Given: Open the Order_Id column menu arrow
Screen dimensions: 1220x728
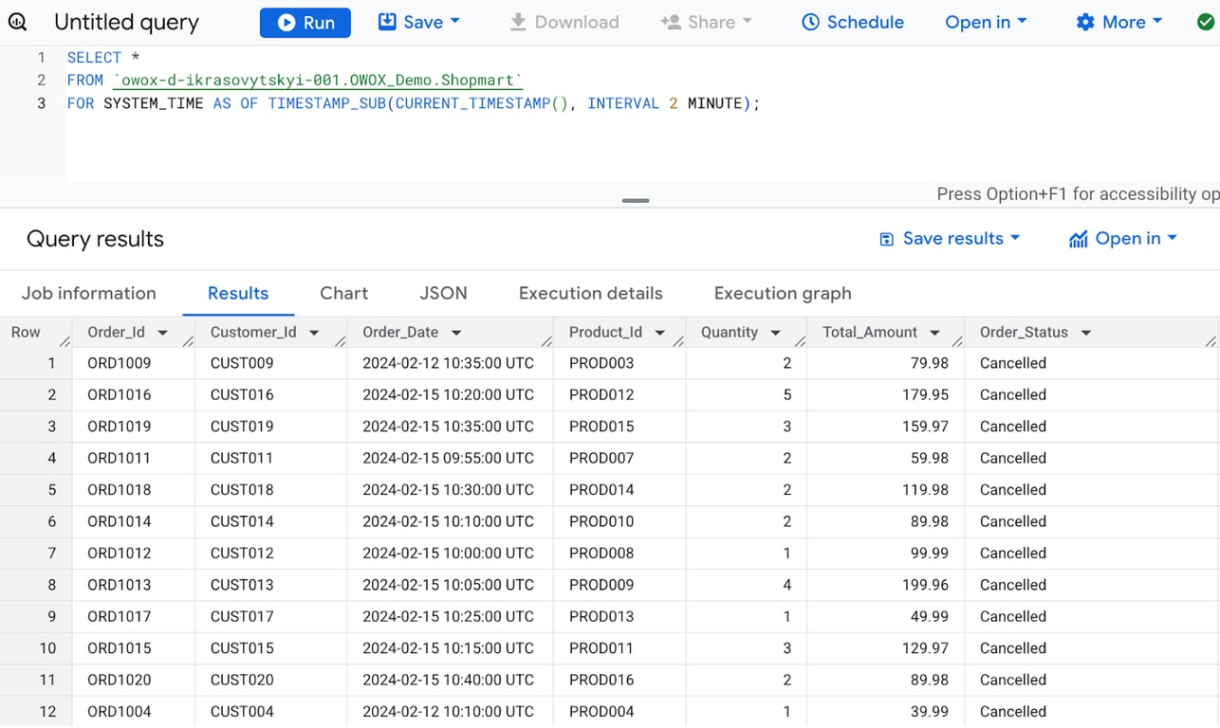Looking at the screenshot, I should point(162,333).
